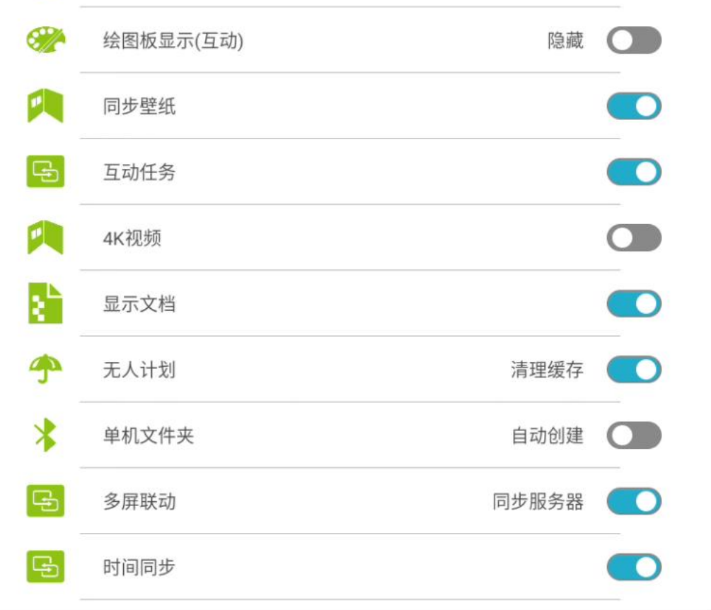Click the Bluetooth icon beside 单机文件夹
The image size is (711, 610).
[x=45, y=435]
